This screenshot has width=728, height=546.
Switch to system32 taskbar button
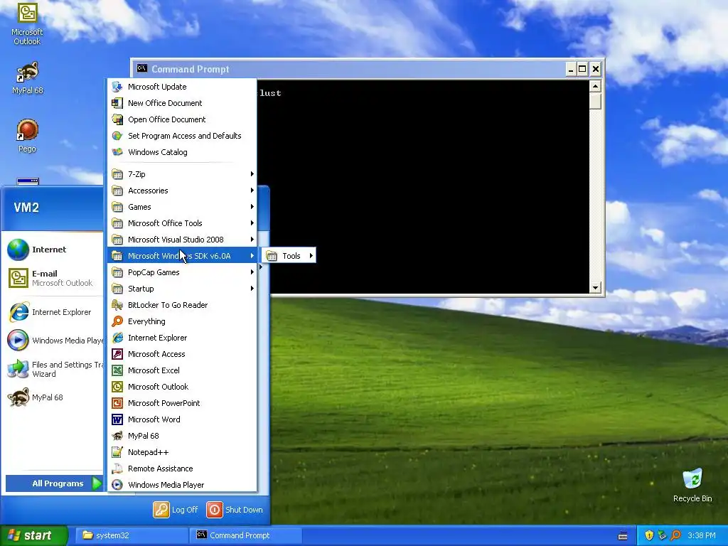pyautogui.click(x=132, y=535)
